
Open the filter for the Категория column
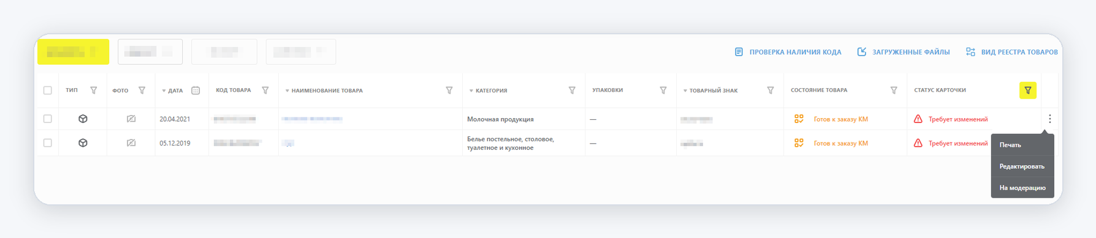point(572,91)
